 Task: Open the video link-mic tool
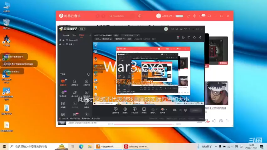(63, 94)
